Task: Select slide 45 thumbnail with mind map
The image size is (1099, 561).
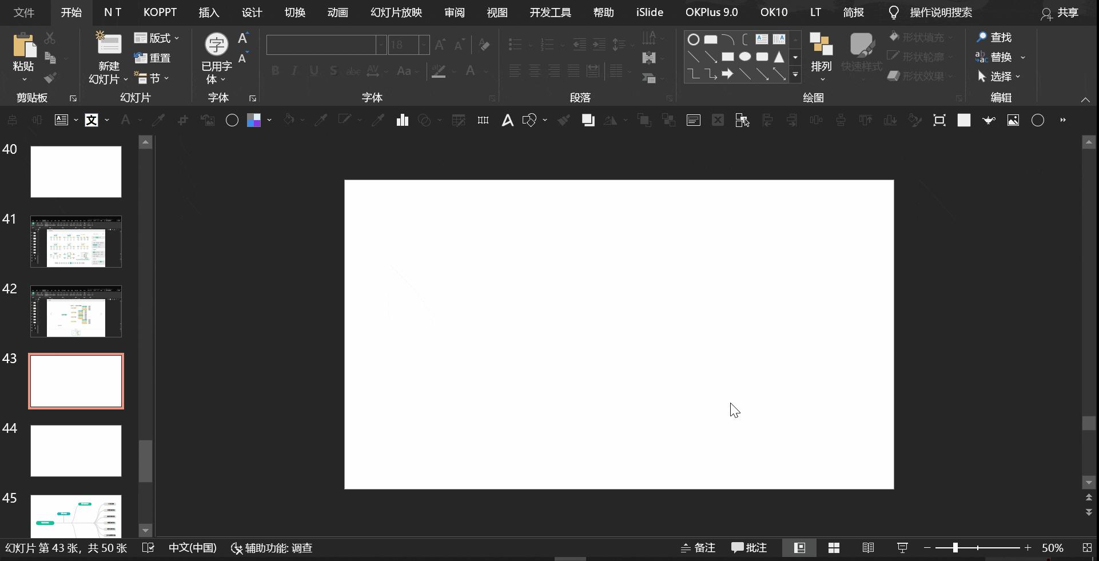Action: tap(76, 516)
